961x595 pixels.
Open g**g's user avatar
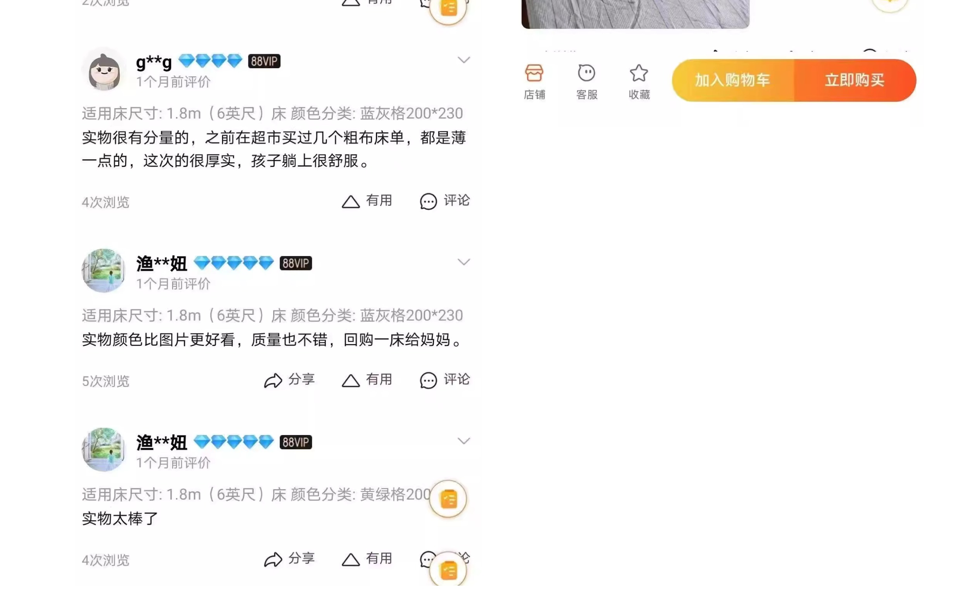[x=103, y=70]
